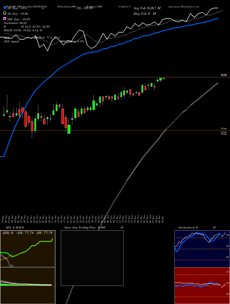Click the white 50 Day legend swatch

(5, 13)
